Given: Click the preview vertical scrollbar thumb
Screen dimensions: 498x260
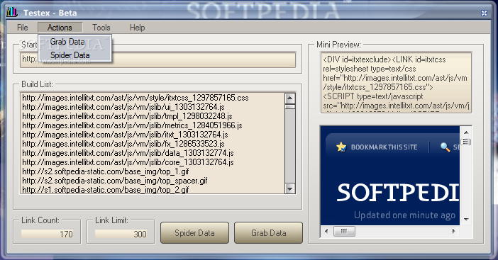Looking at the screenshot, I should (466, 142).
